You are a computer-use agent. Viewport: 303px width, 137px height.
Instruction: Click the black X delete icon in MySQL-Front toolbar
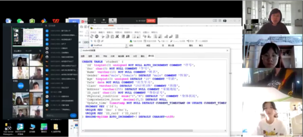[x=117, y=36]
